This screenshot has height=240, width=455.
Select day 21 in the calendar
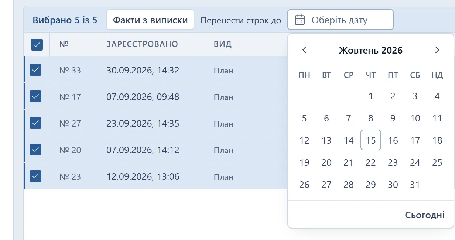tap(349, 162)
